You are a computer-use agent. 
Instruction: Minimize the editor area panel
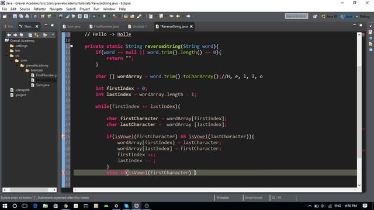[x=355, y=24]
